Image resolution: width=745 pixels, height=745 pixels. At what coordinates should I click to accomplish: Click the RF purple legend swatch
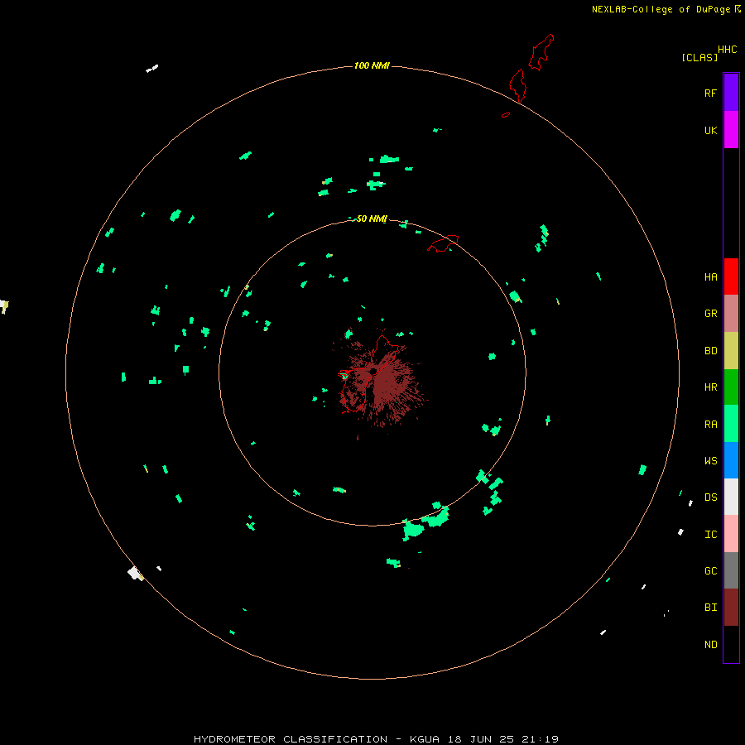pyautogui.click(x=731, y=93)
